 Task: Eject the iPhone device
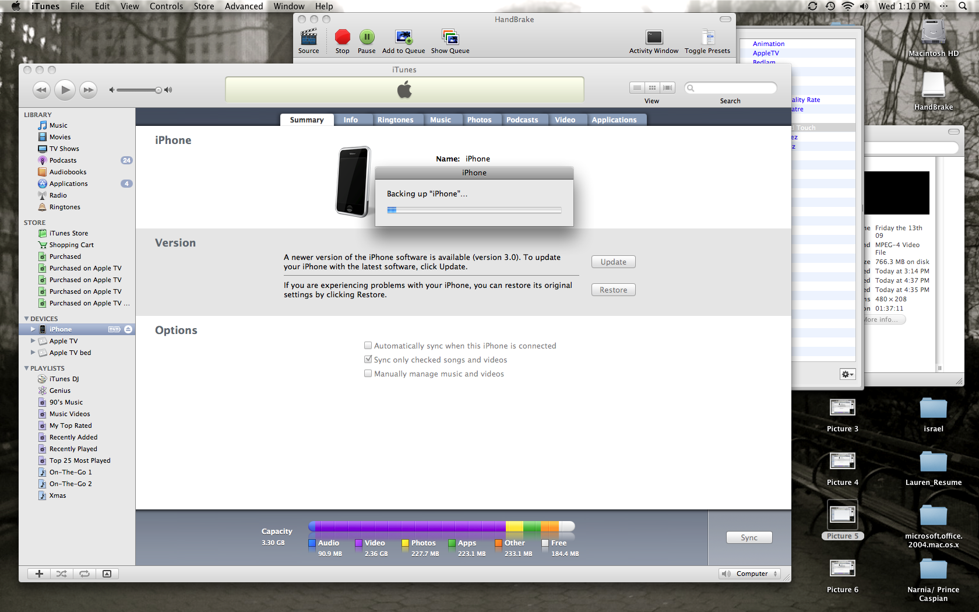coord(128,329)
